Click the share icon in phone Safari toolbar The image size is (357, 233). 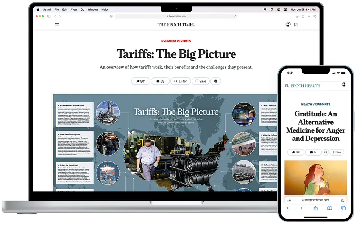pos(316,208)
